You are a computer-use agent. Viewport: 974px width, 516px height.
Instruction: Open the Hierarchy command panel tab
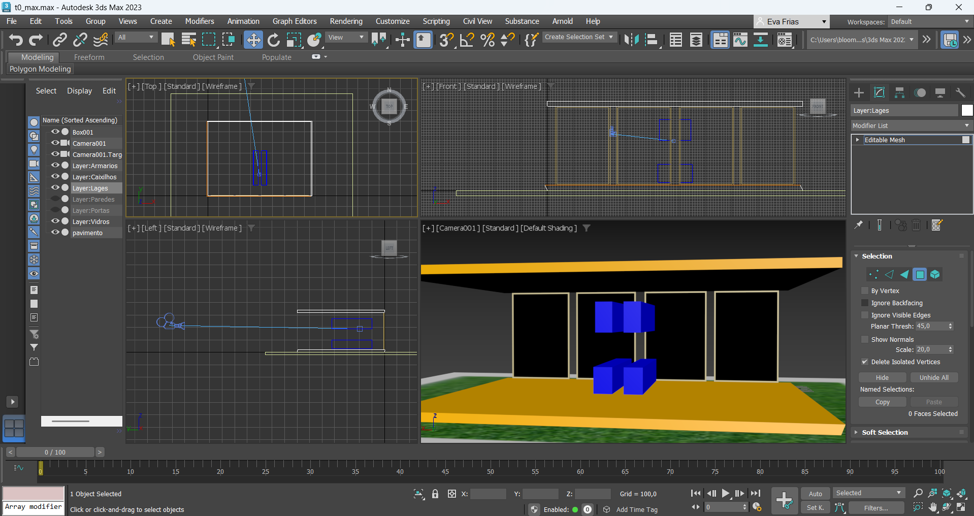click(x=899, y=92)
